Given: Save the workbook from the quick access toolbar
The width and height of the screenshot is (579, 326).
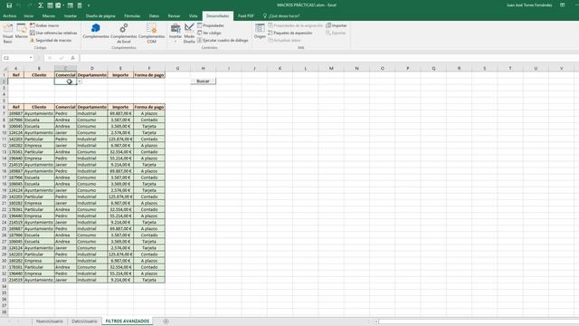Looking at the screenshot, I should tap(9, 5).
